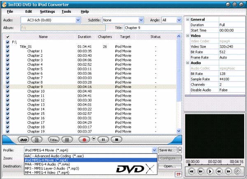Screen dimensions: 247x179
Task: Uncheck the Chapter 19 checkbox
Action: click(x=7, y=131)
